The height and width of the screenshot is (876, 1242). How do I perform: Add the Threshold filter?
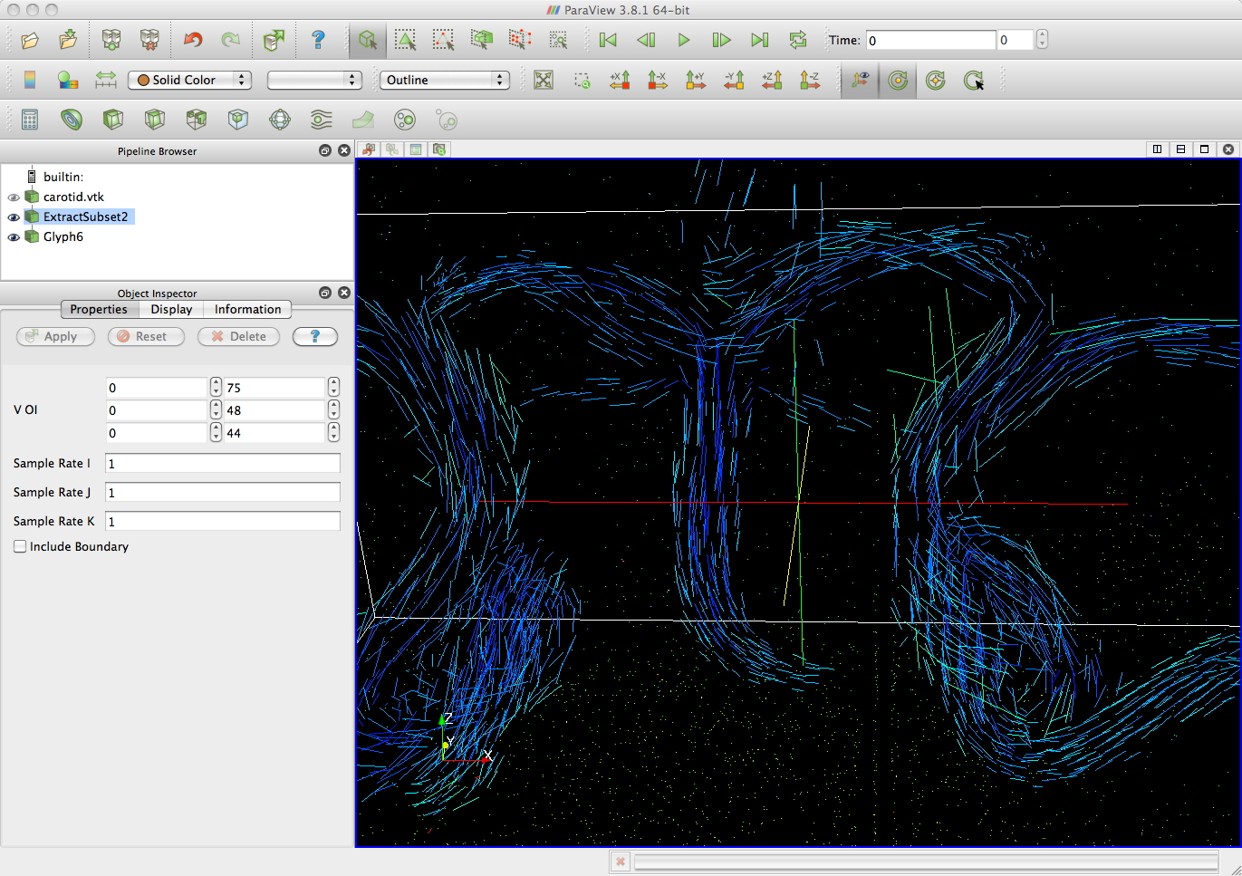click(197, 120)
